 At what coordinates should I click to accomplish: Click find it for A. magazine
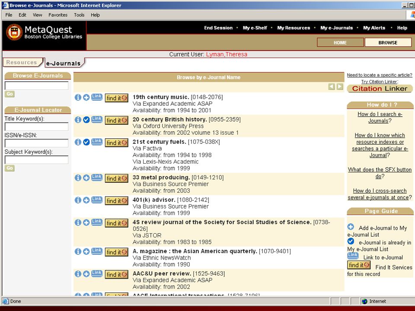117,252
